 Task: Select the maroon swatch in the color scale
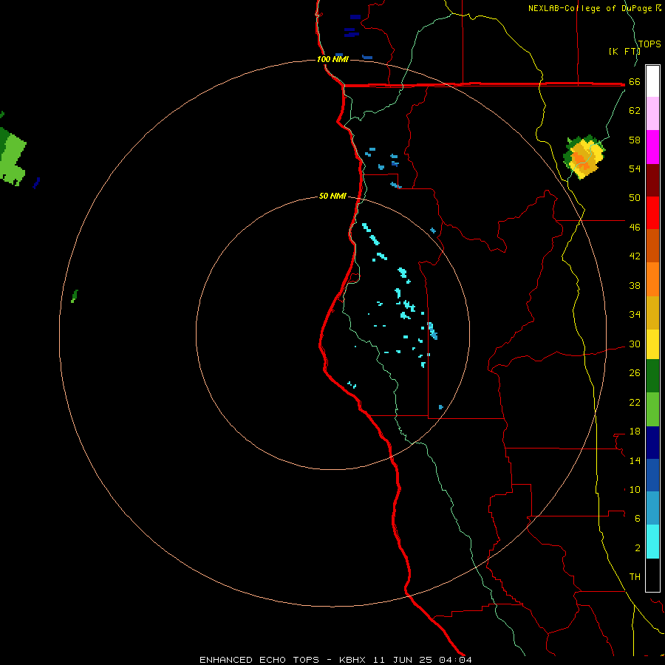[652, 180]
